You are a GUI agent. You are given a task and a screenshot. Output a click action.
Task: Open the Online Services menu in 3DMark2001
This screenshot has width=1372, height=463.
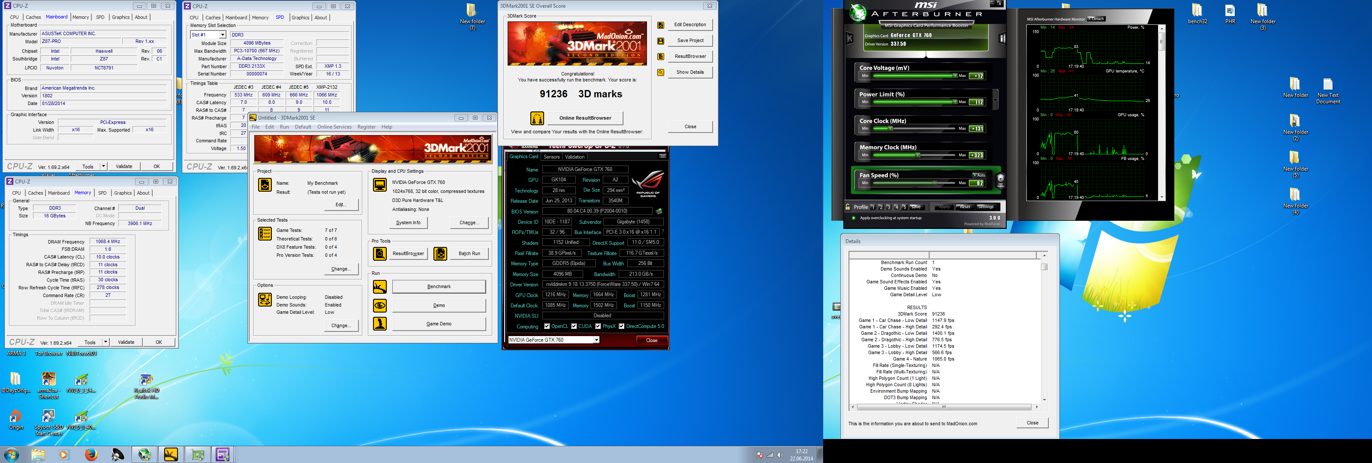334,127
